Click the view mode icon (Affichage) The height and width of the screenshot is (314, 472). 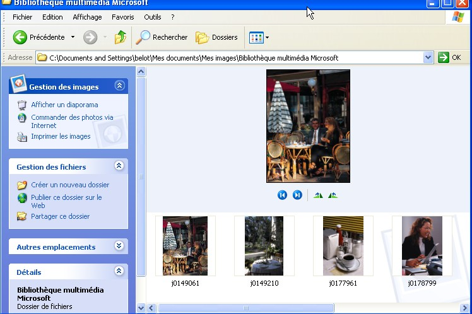click(256, 38)
